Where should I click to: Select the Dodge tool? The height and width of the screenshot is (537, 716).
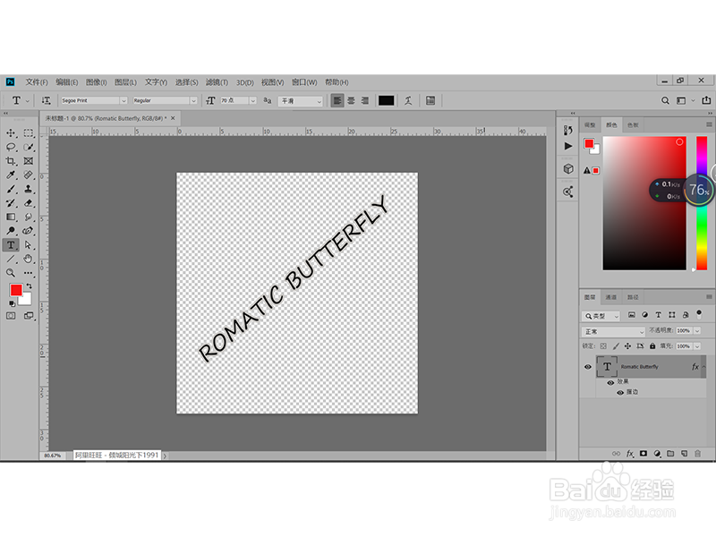point(11,231)
